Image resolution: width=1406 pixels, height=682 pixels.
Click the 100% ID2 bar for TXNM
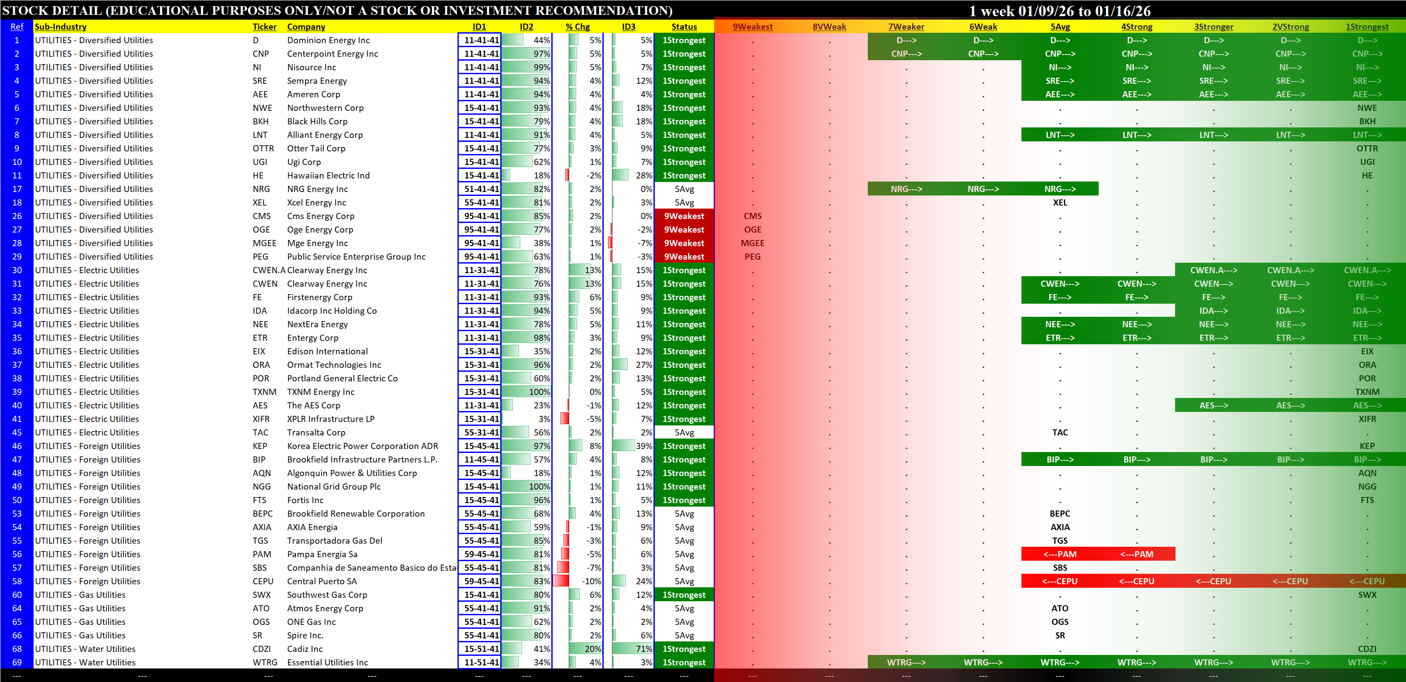(527, 392)
